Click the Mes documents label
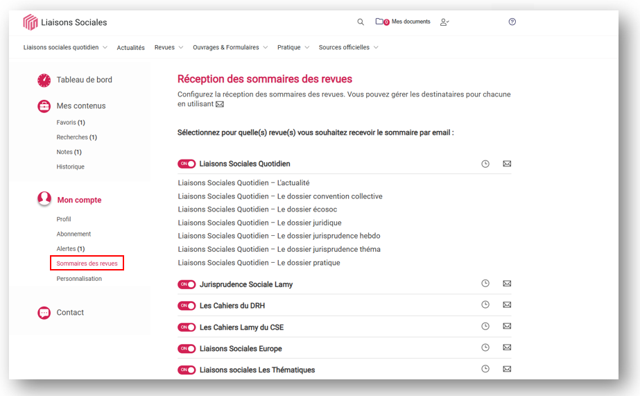Viewport: 640px width, 396px height. (x=410, y=21)
